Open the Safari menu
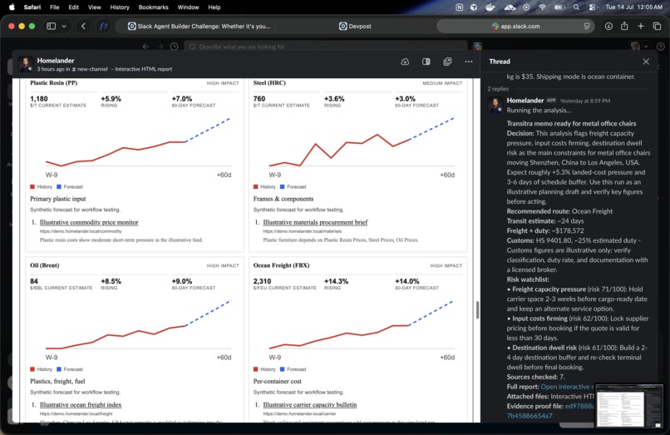 [x=32, y=7]
